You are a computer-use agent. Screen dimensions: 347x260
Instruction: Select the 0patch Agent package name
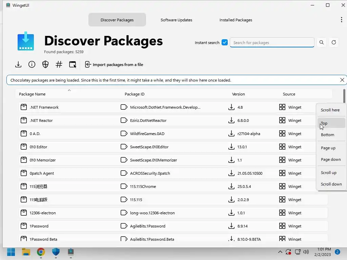(42, 173)
